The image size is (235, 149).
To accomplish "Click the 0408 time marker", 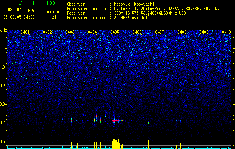I will pos(182,32).
